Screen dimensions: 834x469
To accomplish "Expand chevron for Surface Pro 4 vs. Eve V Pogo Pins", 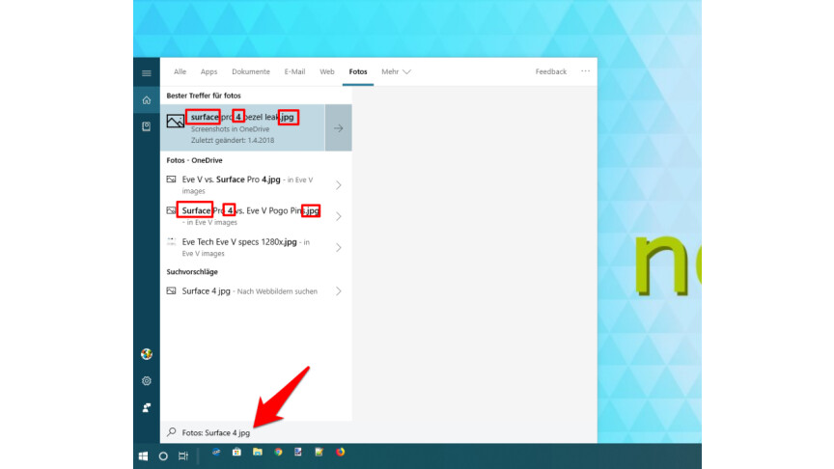I will (338, 216).
